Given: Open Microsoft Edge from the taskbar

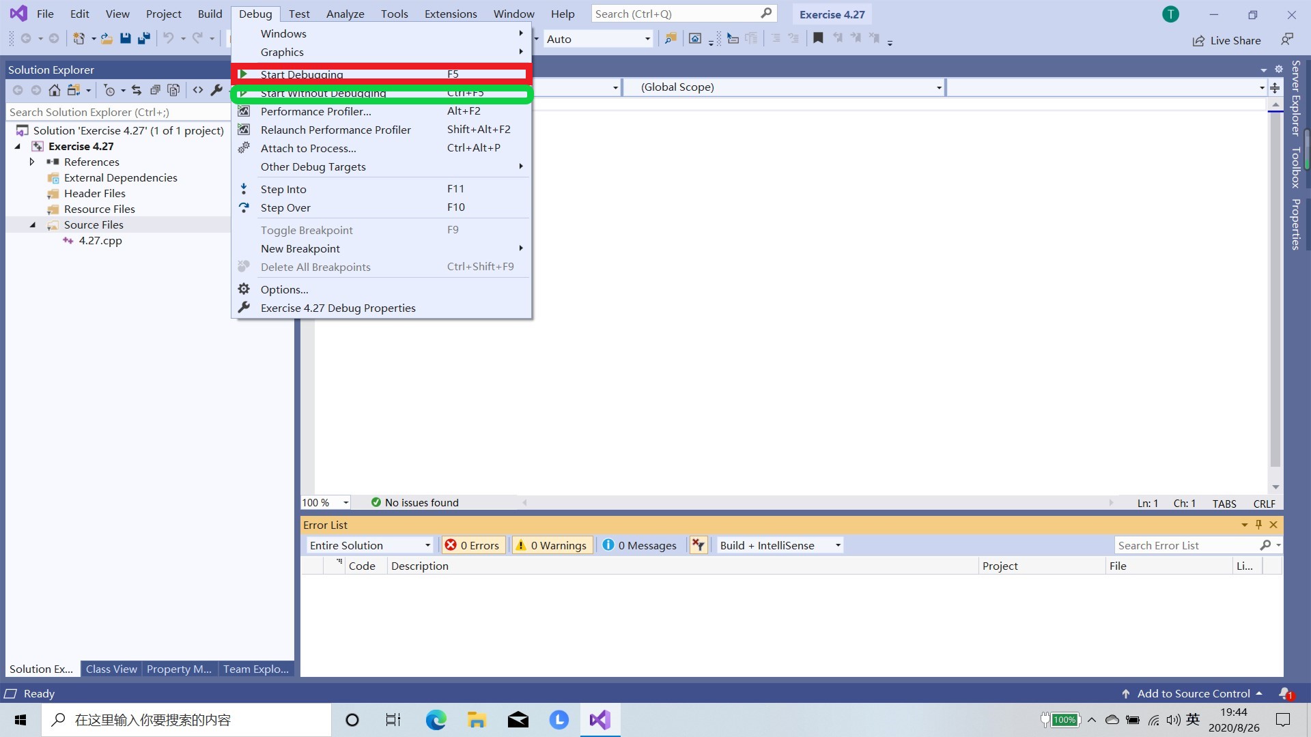Looking at the screenshot, I should pos(436,720).
